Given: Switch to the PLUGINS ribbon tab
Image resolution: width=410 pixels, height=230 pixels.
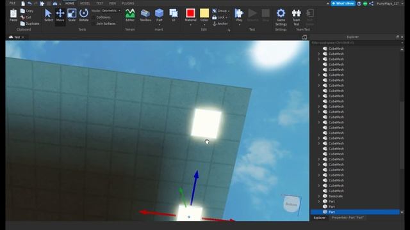Looking at the screenshot, I should 128,3.
